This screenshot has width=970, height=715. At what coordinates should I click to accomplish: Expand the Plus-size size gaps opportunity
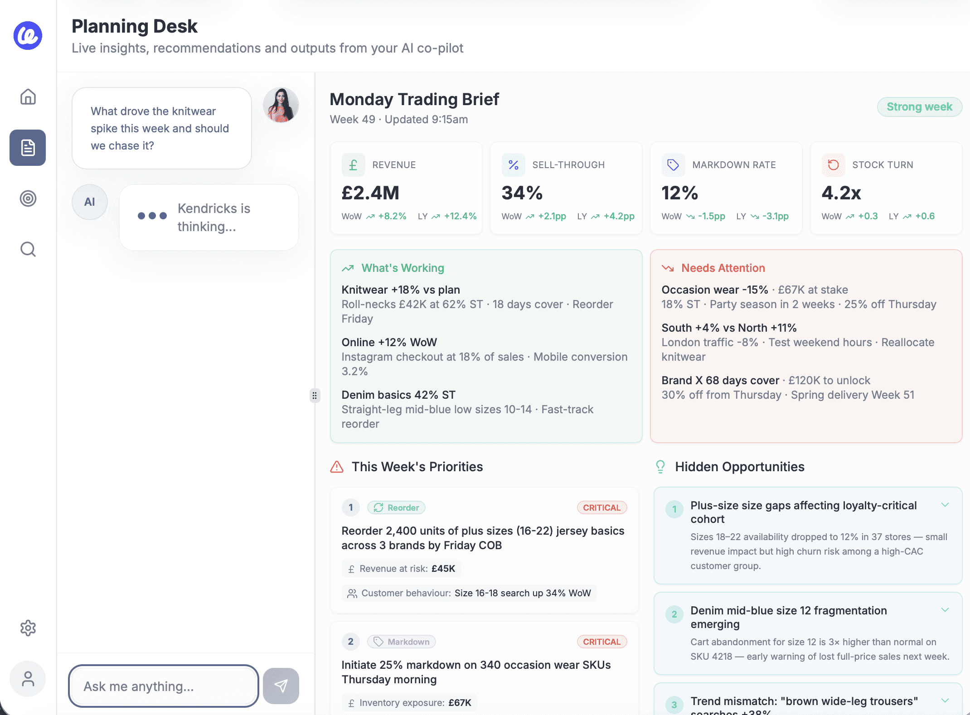tap(945, 505)
